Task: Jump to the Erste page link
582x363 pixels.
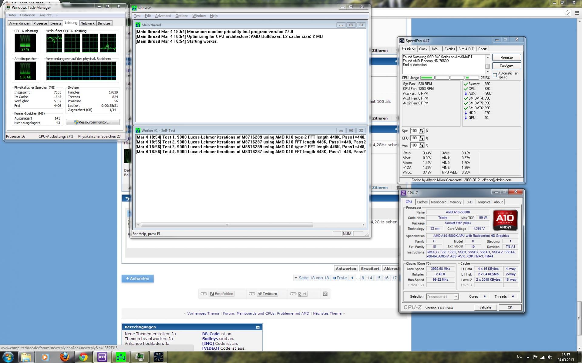Action: point(340,278)
